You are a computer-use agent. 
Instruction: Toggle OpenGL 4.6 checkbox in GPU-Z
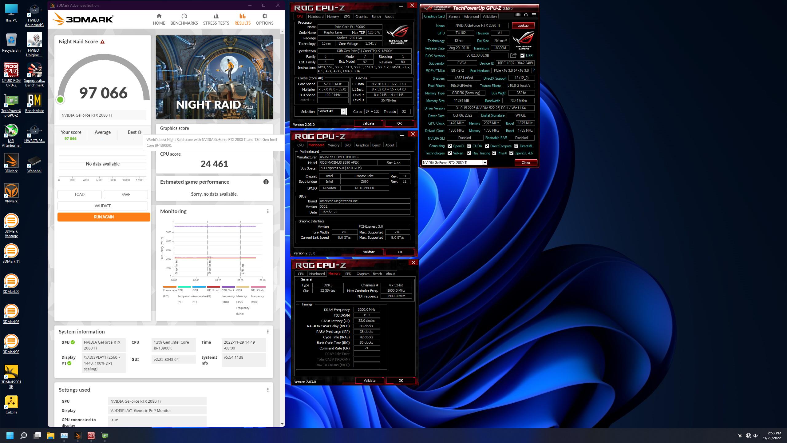tap(511, 153)
